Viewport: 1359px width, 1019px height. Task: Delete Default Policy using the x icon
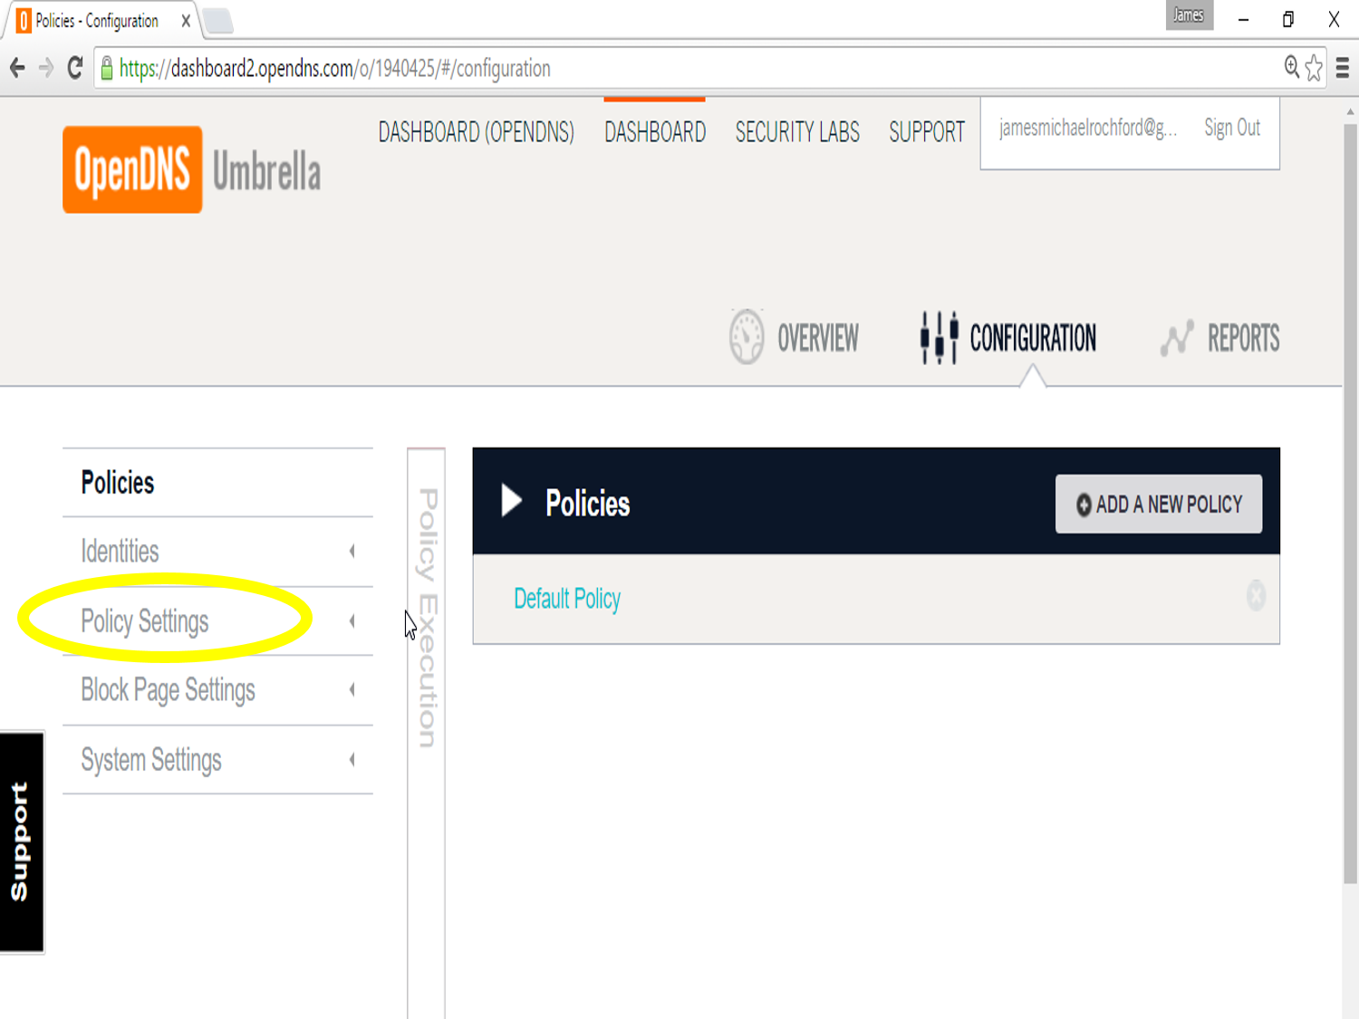[1256, 596]
